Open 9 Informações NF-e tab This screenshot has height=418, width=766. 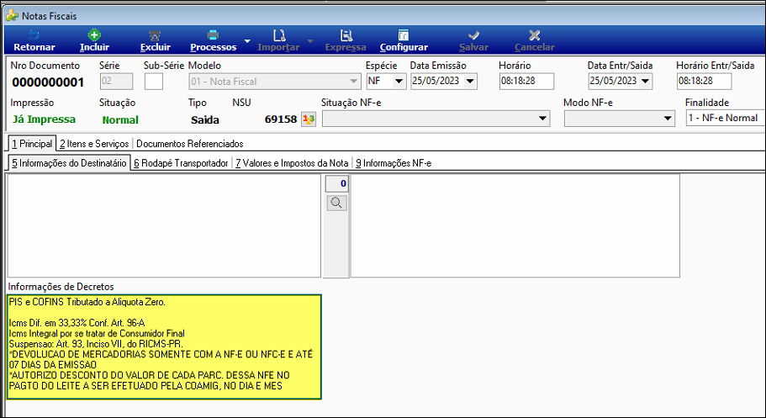394,163
